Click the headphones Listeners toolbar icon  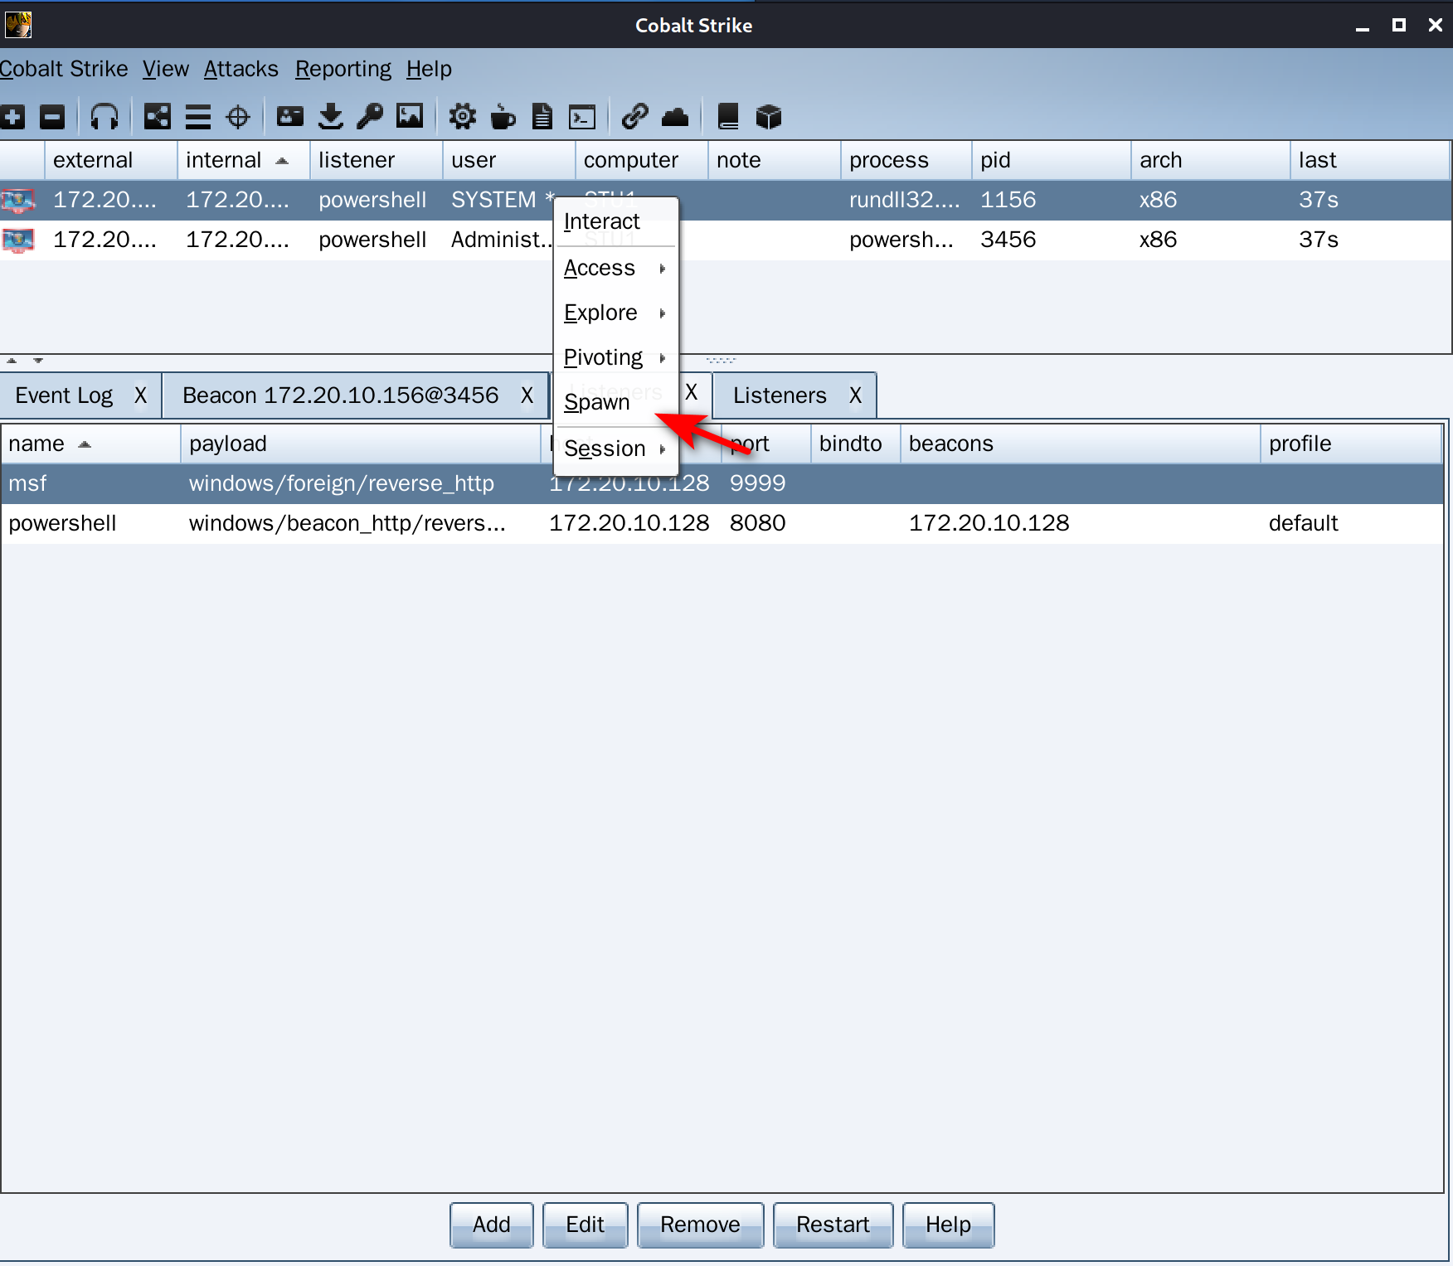pyautogui.click(x=104, y=117)
